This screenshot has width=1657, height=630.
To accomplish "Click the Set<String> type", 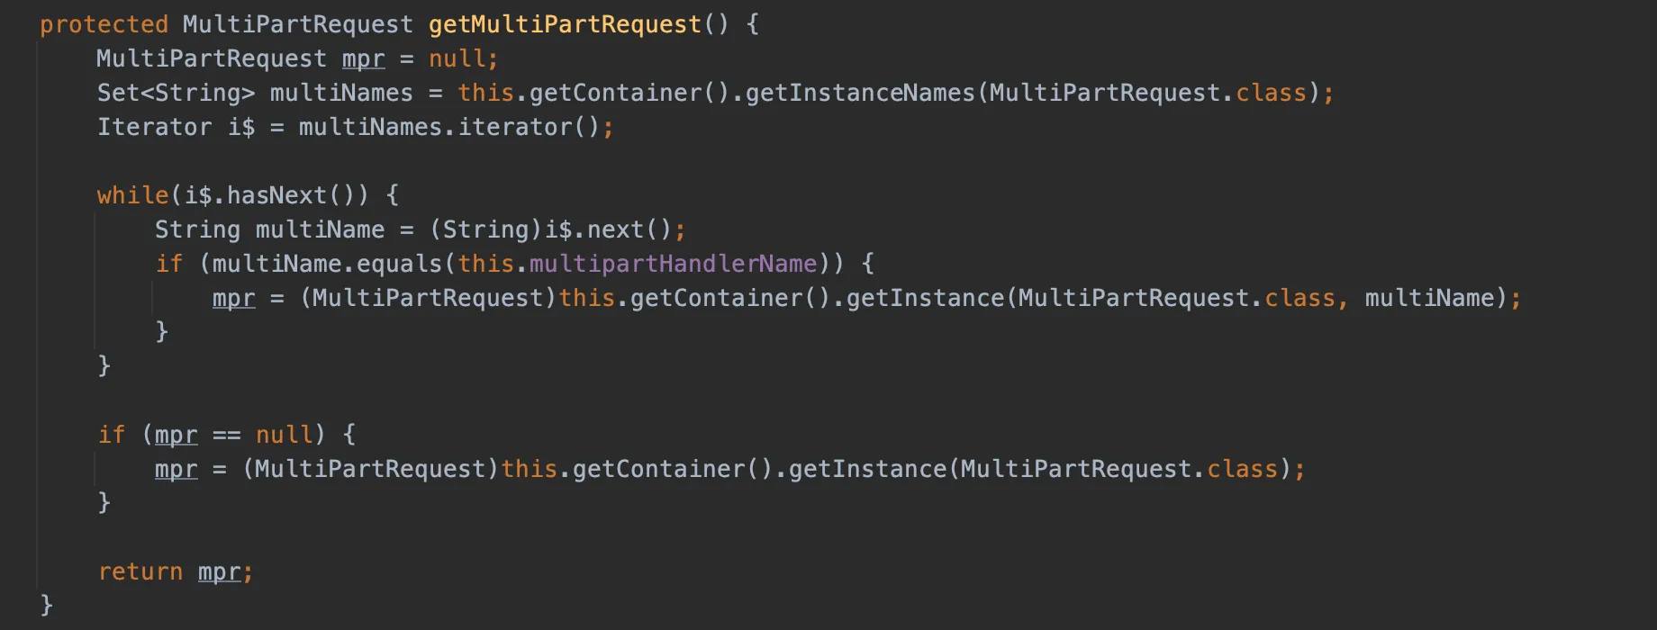I will (x=176, y=93).
